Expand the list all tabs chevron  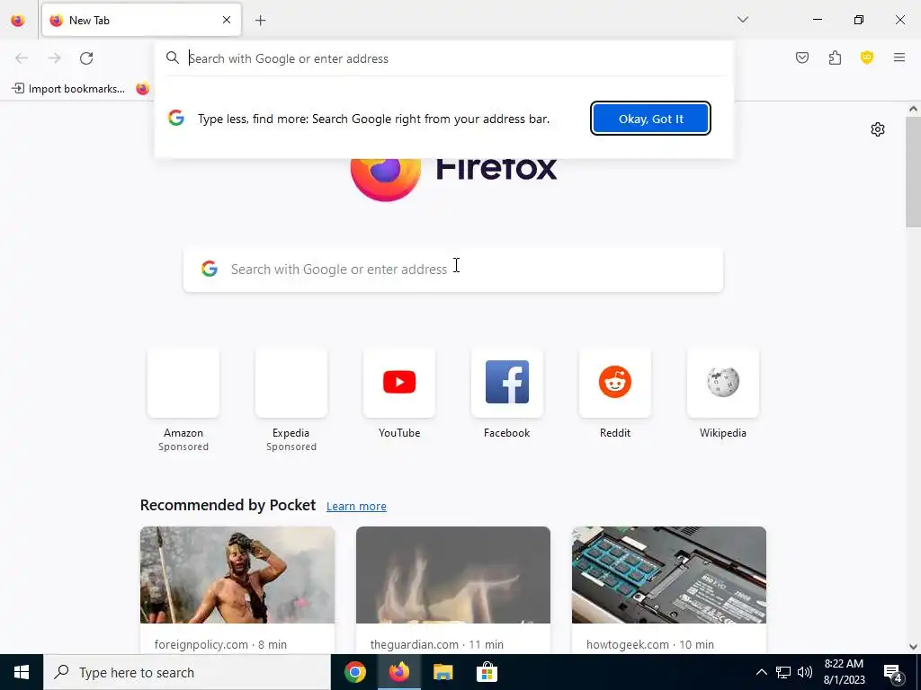[x=742, y=20]
